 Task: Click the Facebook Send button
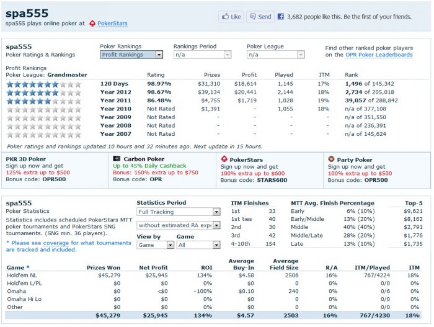click(x=260, y=17)
